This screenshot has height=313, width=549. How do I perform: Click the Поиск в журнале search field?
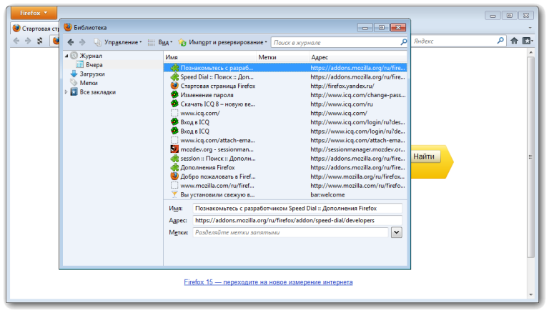tap(335, 42)
